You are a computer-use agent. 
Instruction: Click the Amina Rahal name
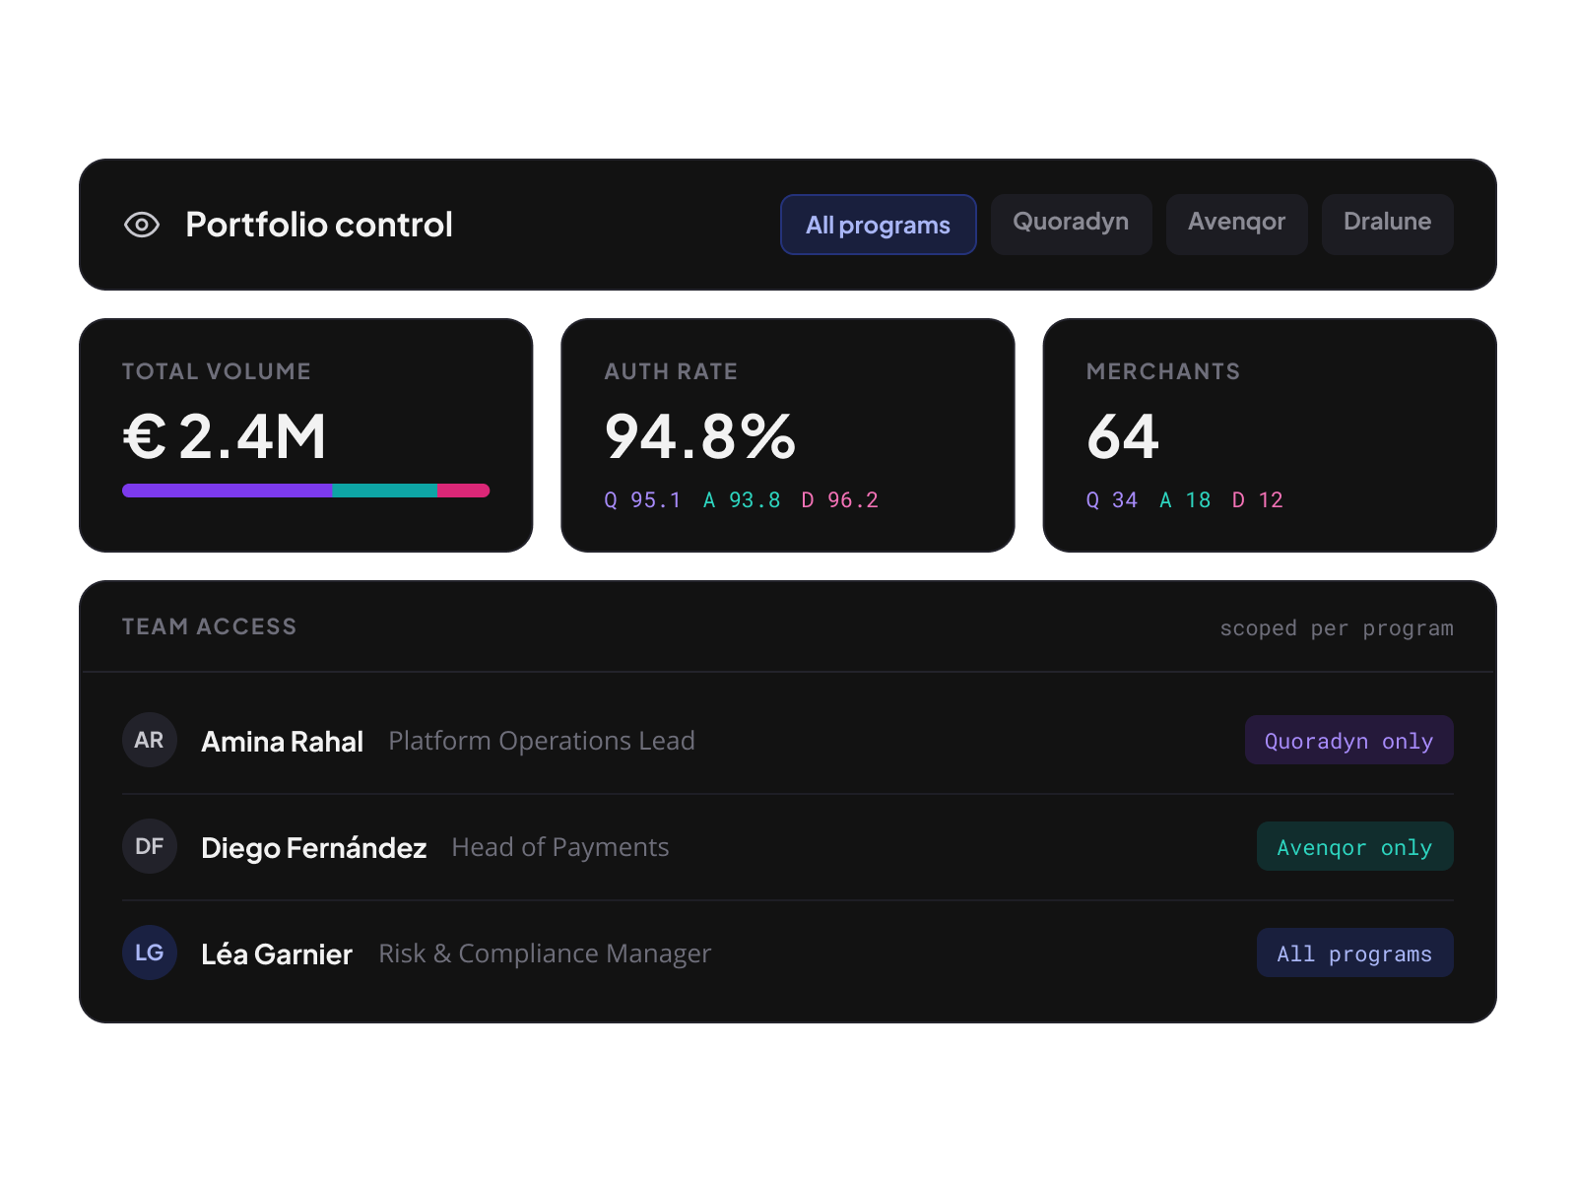pos(282,742)
